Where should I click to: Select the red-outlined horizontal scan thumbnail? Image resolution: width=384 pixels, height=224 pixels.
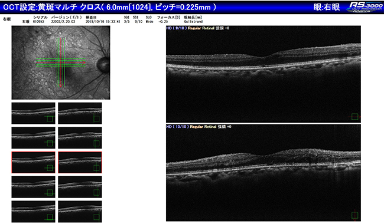click(x=33, y=162)
